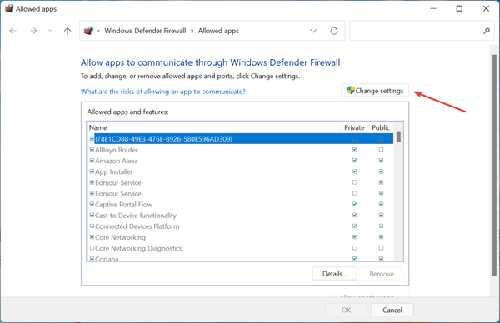500x323 pixels.
Task: Click the firewall icon in address bar
Action: click(88, 31)
